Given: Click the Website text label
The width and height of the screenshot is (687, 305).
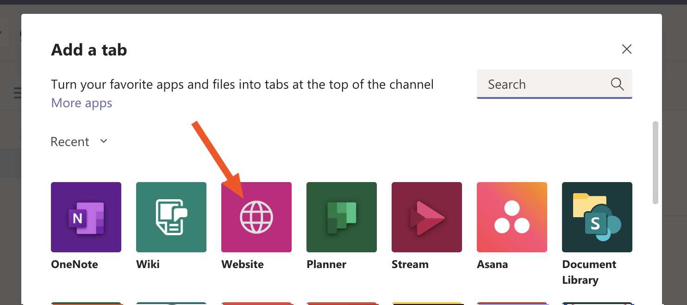Looking at the screenshot, I should (x=243, y=264).
